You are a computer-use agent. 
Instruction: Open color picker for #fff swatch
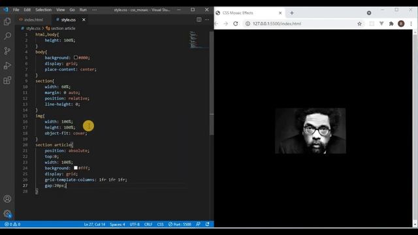coord(76,168)
